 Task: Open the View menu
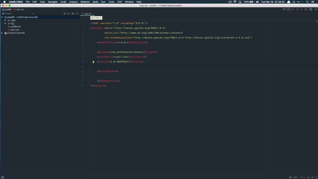(x=42, y=2)
